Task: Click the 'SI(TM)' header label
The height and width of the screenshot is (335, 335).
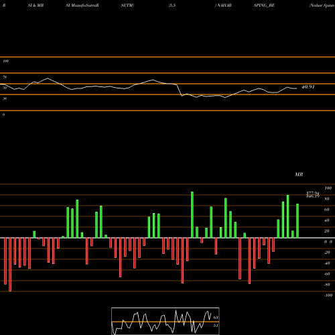Action: pyautogui.click(x=127, y=5)
